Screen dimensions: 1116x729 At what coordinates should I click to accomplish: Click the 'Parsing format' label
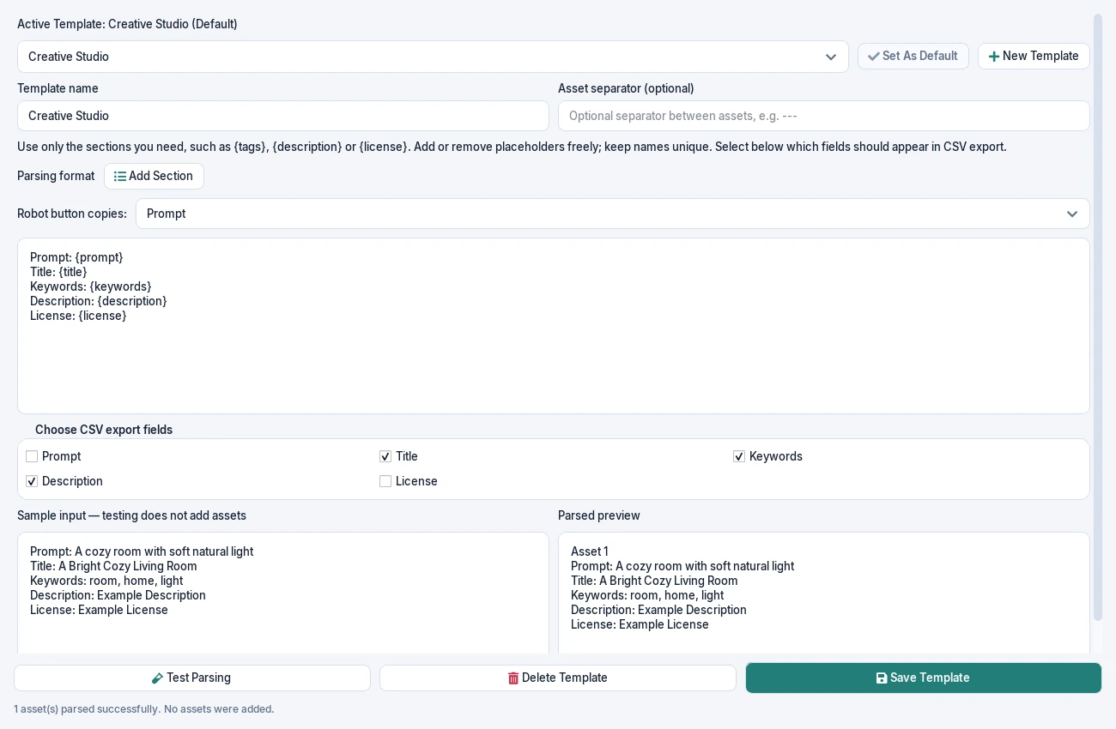(56, 176)
